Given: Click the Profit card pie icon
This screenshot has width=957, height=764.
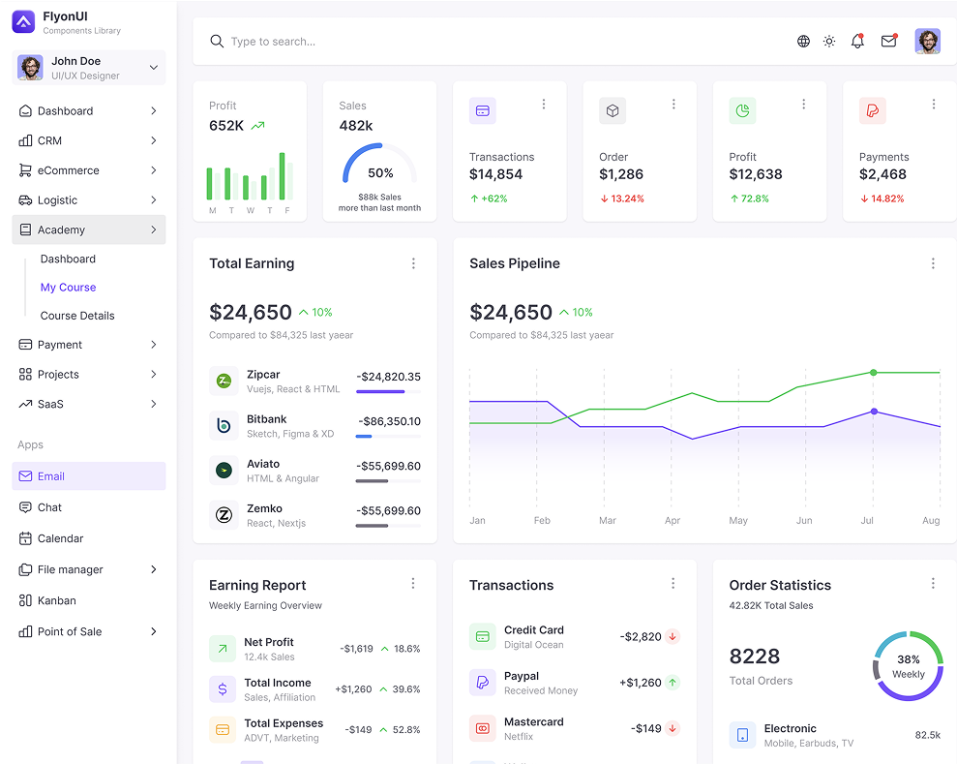Looking at the screenshot, I should (742, 110).
